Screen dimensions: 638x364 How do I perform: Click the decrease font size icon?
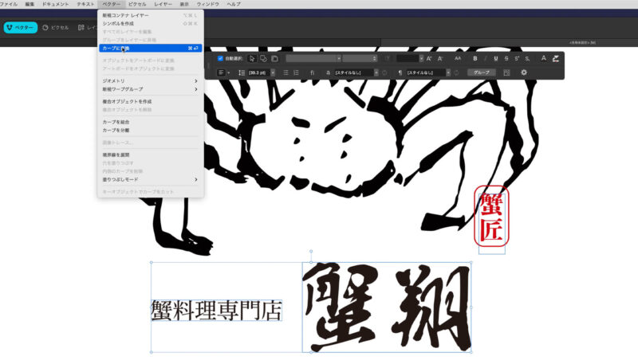pos(440,58)
